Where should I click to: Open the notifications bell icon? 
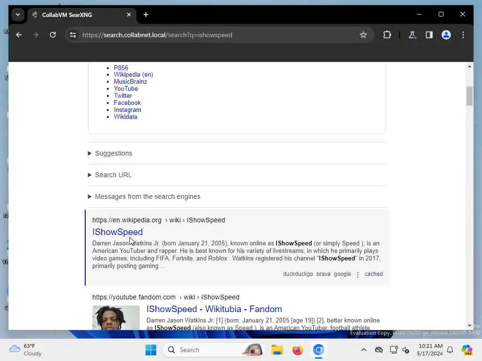coord(450,350)
